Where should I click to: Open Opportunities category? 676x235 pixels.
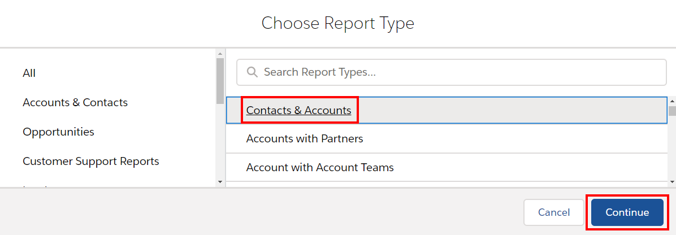[x=58, y=132]
